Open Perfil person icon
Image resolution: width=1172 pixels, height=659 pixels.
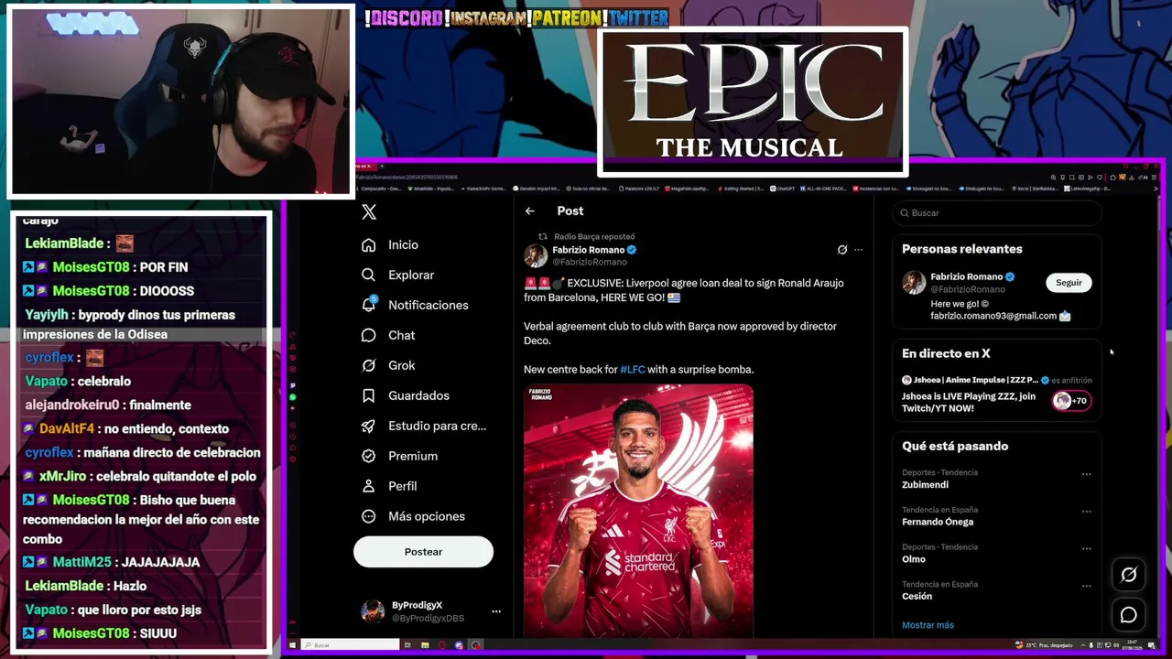[368, 487]
